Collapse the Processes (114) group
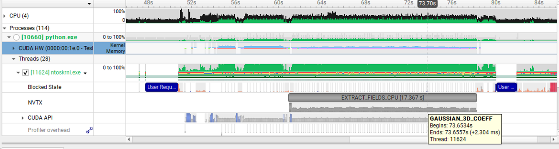Viewport: 559px width, 149px height. pyautogui.click(x=4, y=28)
